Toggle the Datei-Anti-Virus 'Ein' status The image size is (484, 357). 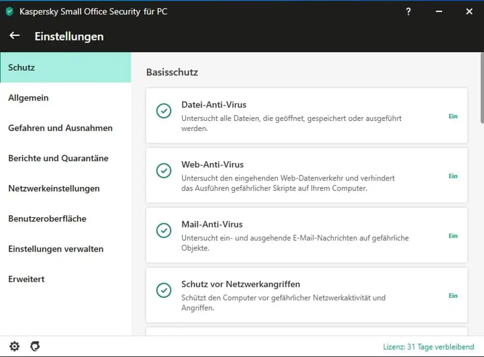click(x=453, y=116)
